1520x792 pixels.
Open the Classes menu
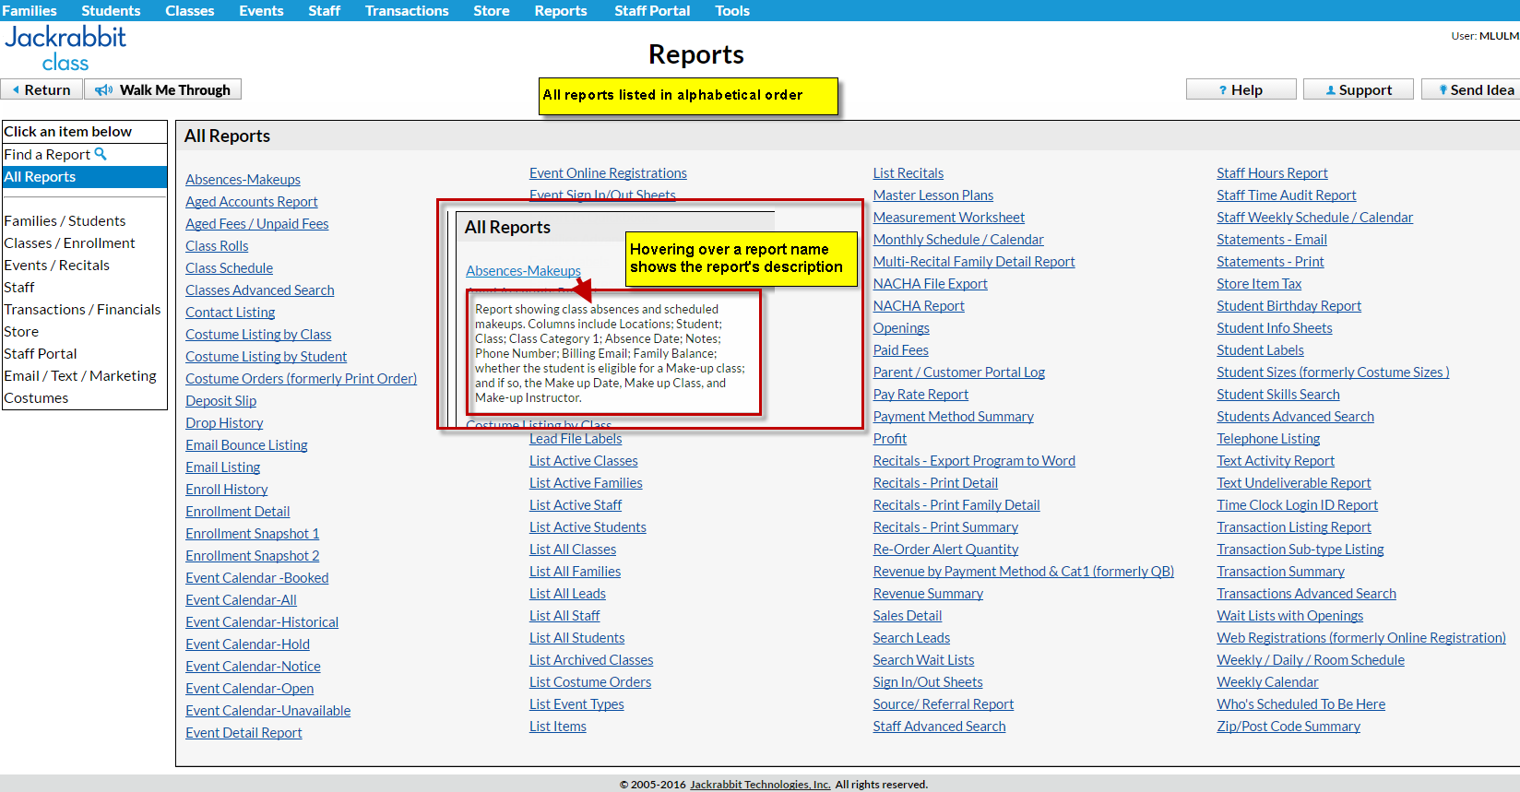190,10
